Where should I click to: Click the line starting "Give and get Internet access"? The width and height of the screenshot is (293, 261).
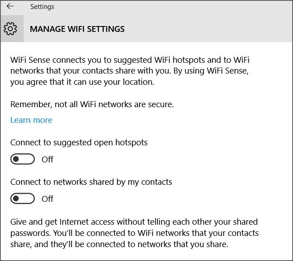click(x=134, y=222)
